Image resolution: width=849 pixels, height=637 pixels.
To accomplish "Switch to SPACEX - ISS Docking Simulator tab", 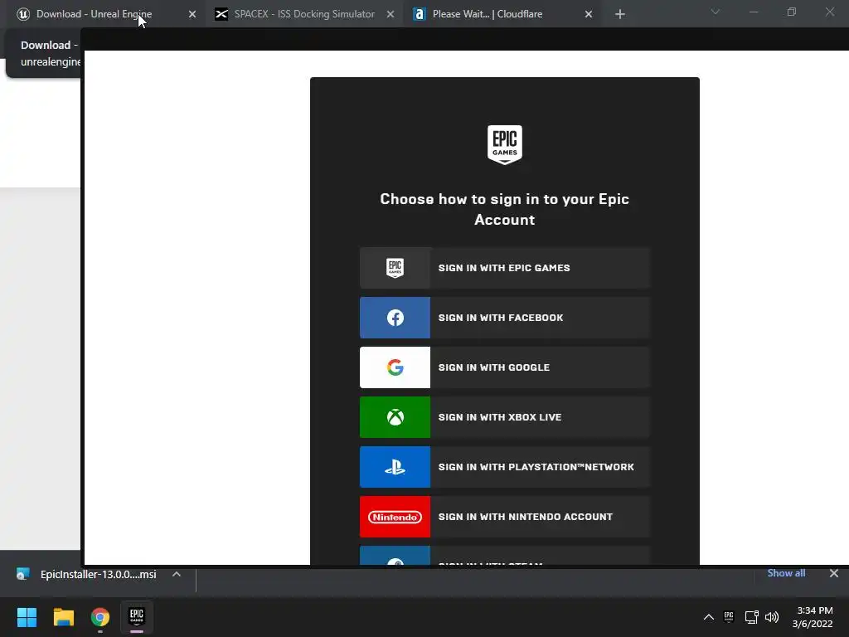I will [303, 14].
